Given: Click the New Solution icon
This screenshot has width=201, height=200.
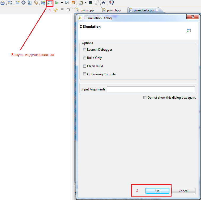Looking at the screenshot, I should click(x=29, y=3).
